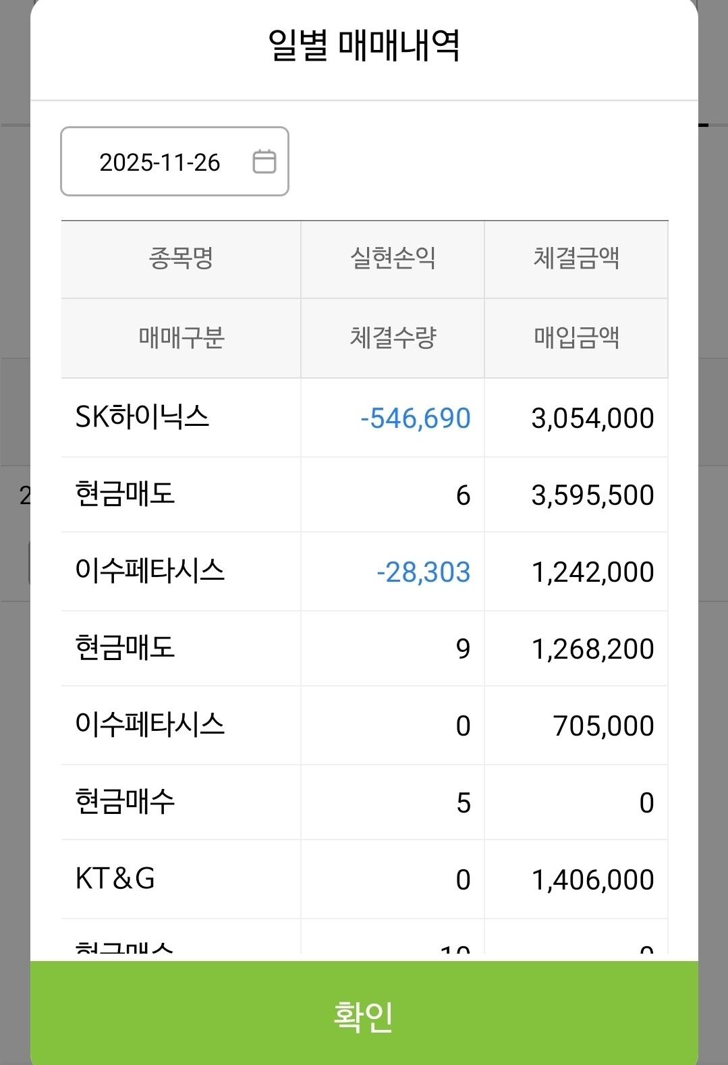This screenshot has height=1065, width=728.
Task: Click the 체결금액 column header
Action: [576, 258]
